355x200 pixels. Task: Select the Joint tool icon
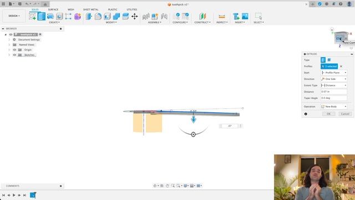pos(164,16)
